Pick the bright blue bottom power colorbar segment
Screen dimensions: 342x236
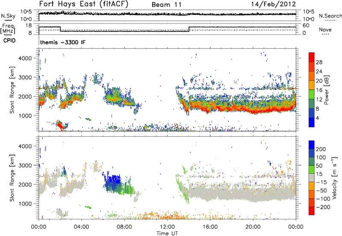(312, 122)
